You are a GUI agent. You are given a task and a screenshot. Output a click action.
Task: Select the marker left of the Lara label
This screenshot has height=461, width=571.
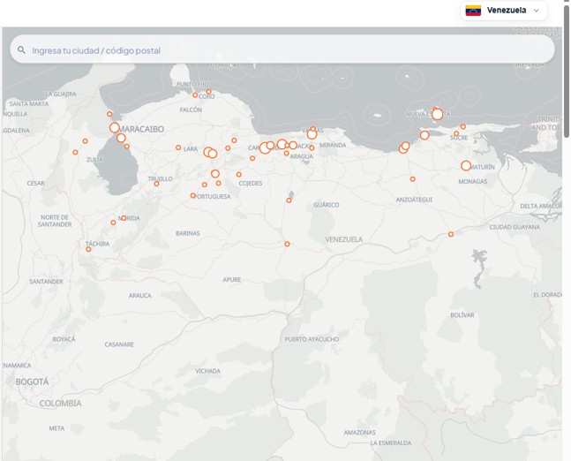coord(178,147)
